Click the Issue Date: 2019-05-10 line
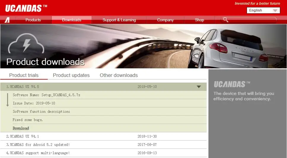This screenshot has height=158, width=287. click(34, 103)
